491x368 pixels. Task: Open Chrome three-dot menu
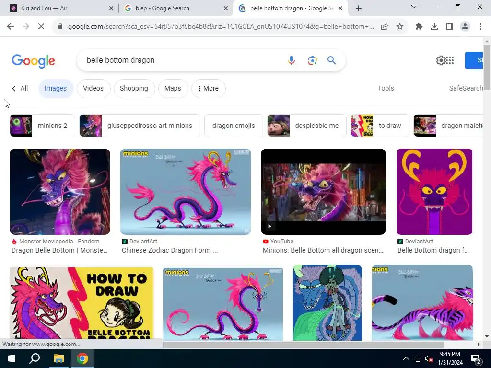pyautogui.click(x=480, y=27)
